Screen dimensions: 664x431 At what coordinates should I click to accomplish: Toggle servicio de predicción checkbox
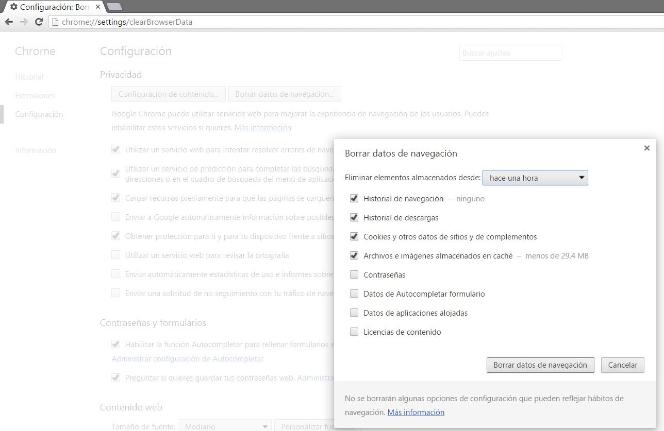[x=116, y=173]
